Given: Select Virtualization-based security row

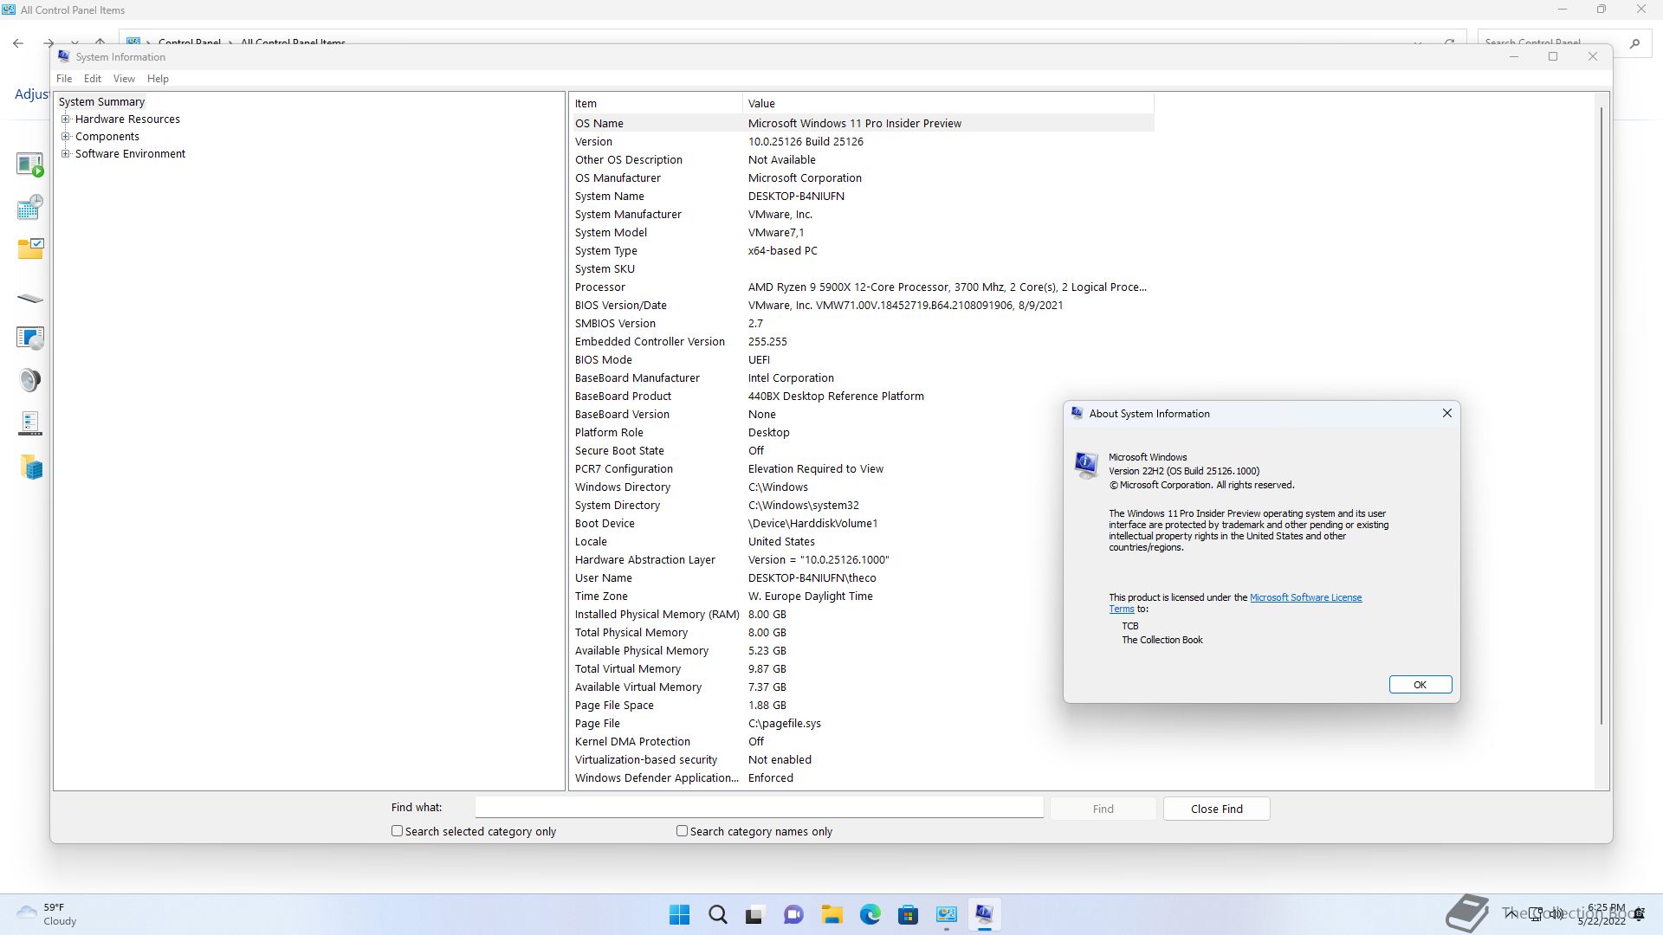Looking at the screenshot, I should (x=862, y=760).
